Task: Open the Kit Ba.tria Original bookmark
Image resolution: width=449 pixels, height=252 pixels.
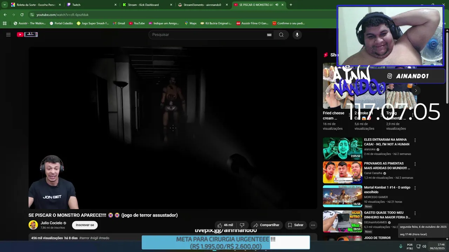Action: point(216,23)
